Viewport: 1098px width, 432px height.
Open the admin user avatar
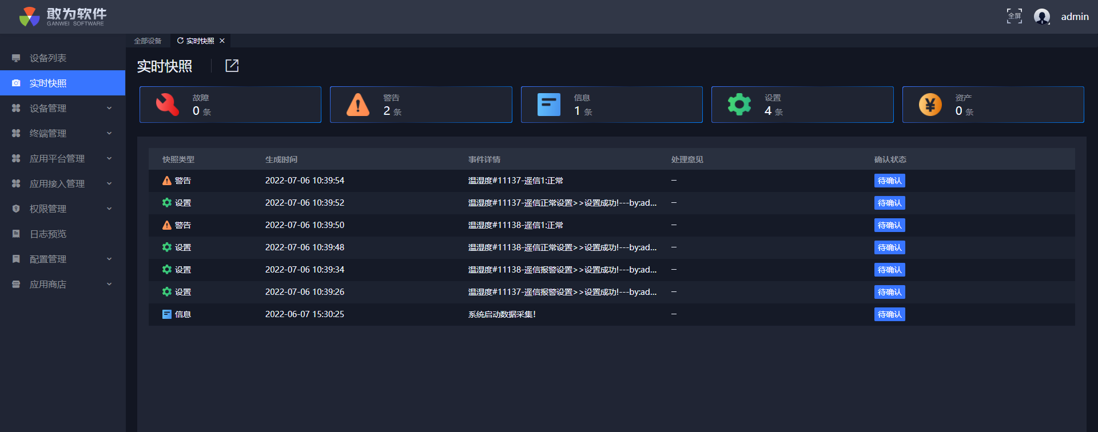point(1042,17)
